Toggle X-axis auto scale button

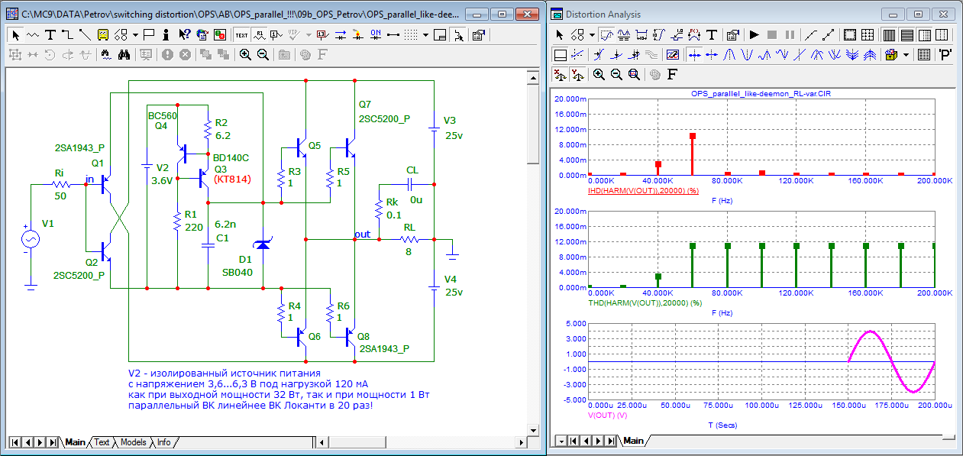[x=560, y=74]
